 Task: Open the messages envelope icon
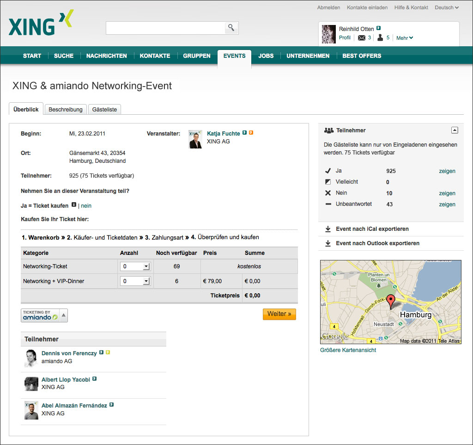[x=361, y=38]
